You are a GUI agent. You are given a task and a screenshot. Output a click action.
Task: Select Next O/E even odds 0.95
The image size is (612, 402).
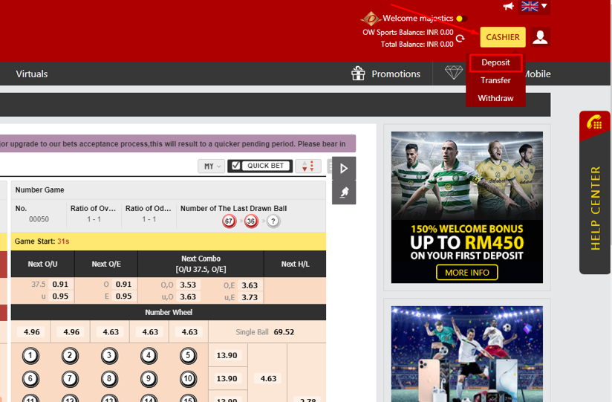123,296
